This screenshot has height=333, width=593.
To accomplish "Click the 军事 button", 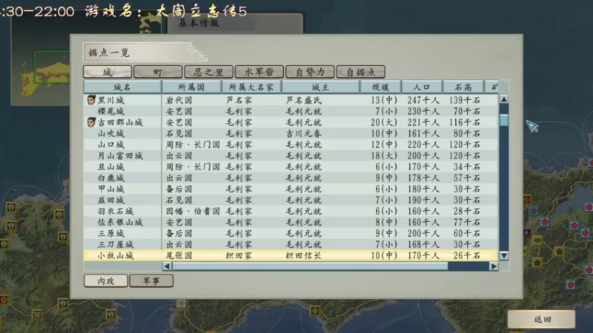I will point(151,281).
